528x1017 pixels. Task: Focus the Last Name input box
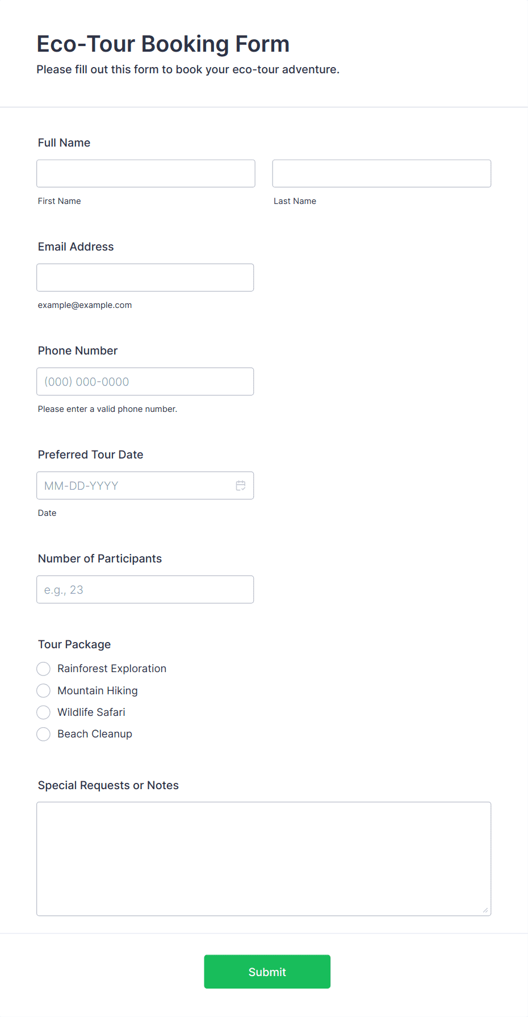coord(382,173)
